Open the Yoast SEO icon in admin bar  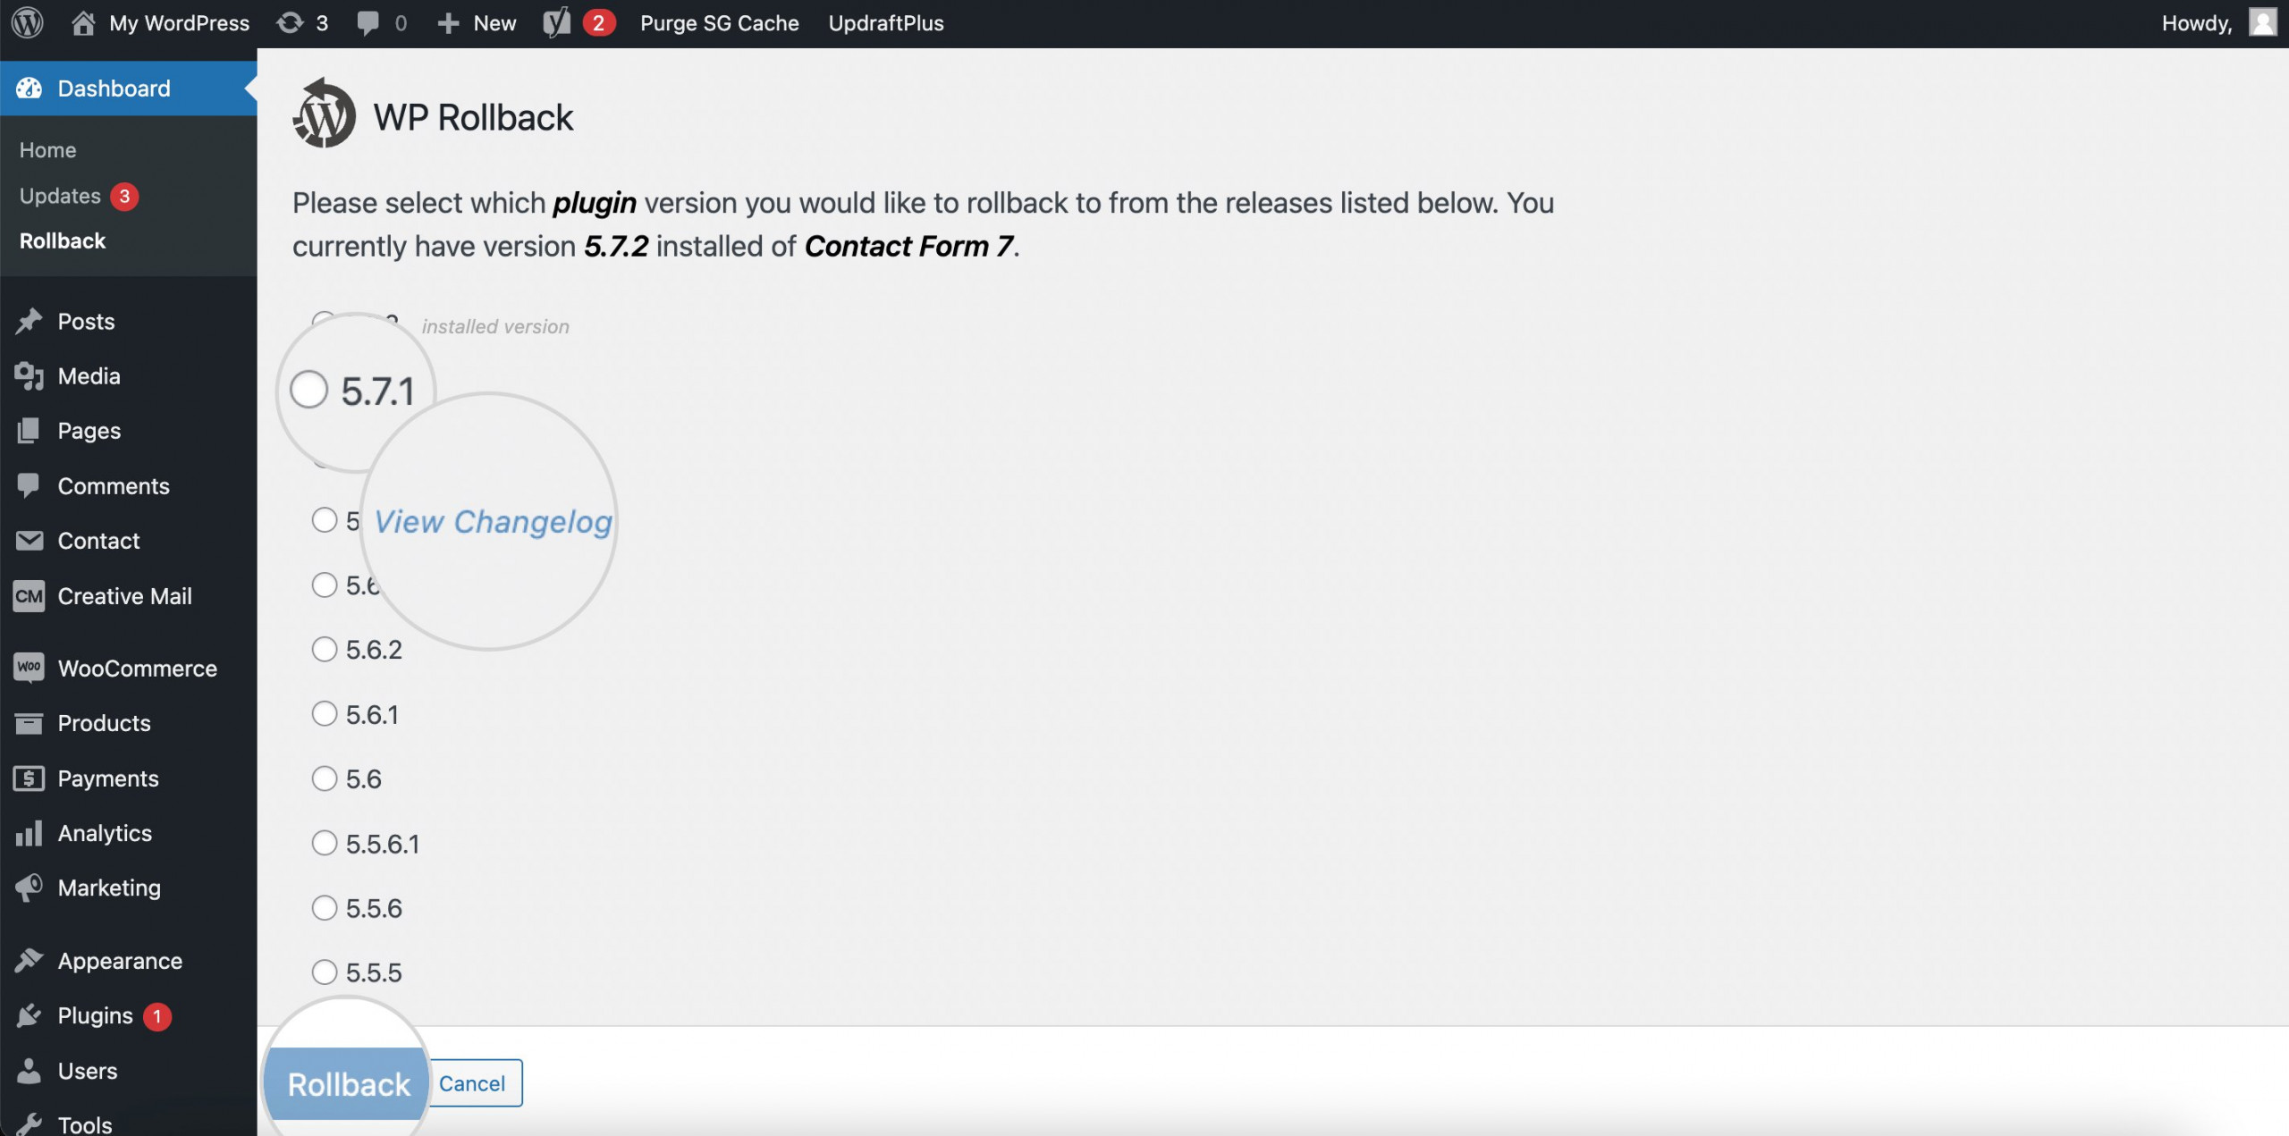pos(556,22)
